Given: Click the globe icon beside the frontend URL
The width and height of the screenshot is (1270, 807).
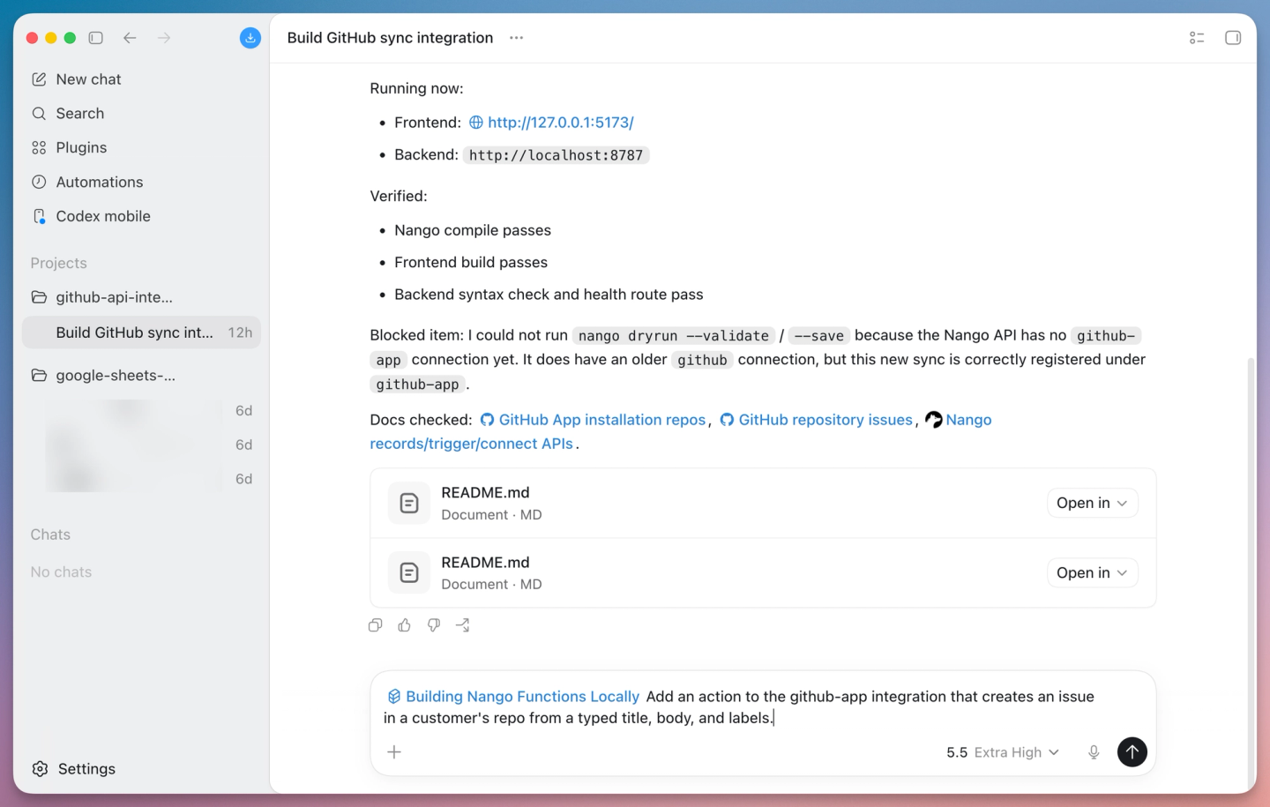Looking at the screenshot, I should point(476,123).
